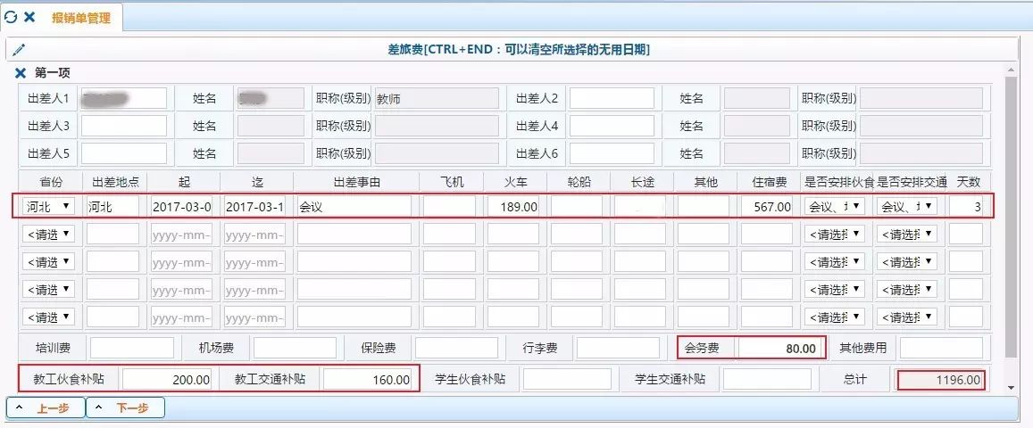Click the 出差人1 input field

pyautogui.click(x=124, y=99)
